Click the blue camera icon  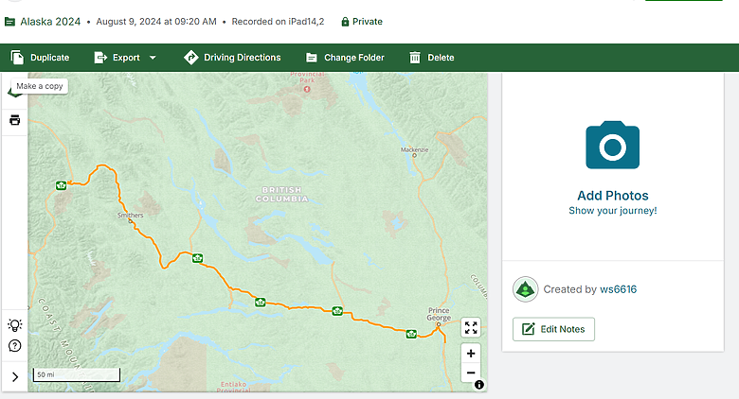click(x=613, y=145)
